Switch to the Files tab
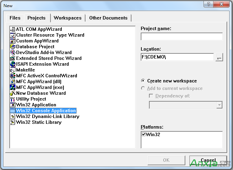The width and height of the screenshot is (233, 170). pos(15,18)
